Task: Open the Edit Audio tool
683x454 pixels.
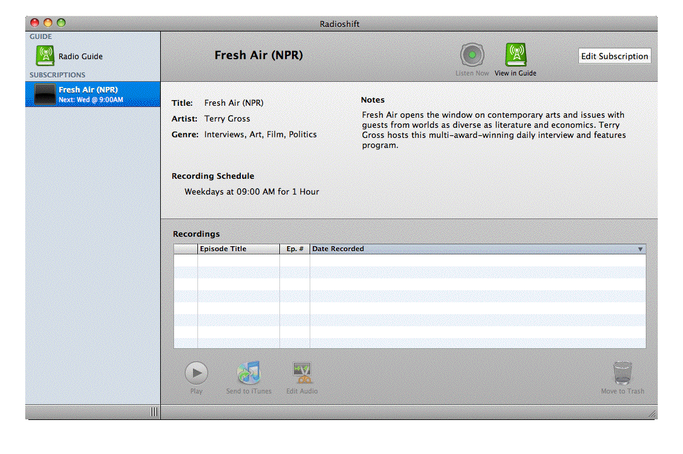Action: 302,373
